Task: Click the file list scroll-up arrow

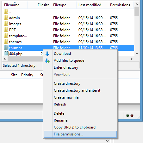Action: coord(137,4)
